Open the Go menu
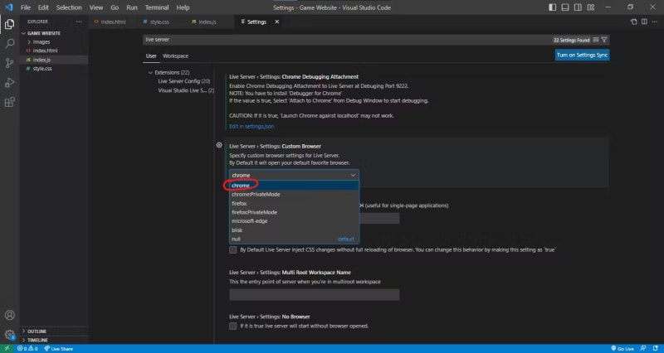 click(115, 7)
